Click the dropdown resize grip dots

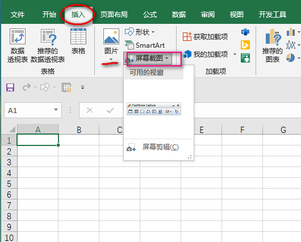point(190,157)
